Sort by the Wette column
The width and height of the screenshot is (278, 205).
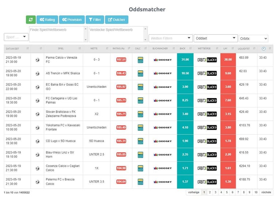click(97, 48)
